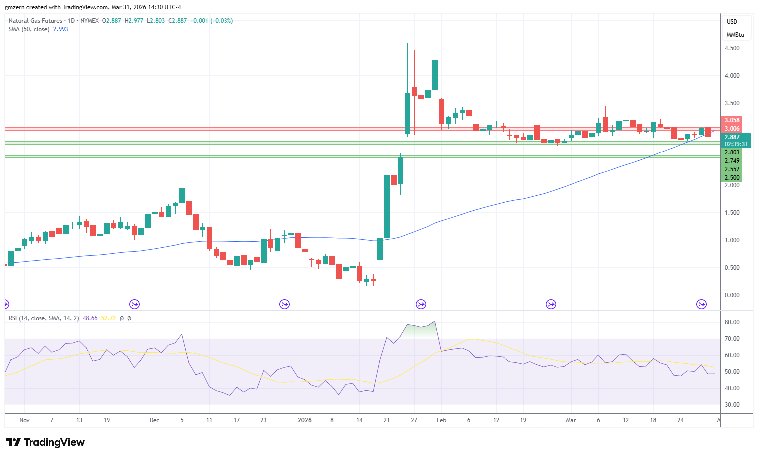Click the 02:39:31 countdown timer label
Viewport: 758px width, 457px height.
pos(736,144)
